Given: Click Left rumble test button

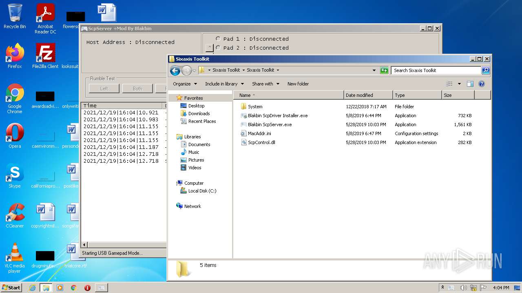Looking at the screenshot, I should (x=104, y=88).
